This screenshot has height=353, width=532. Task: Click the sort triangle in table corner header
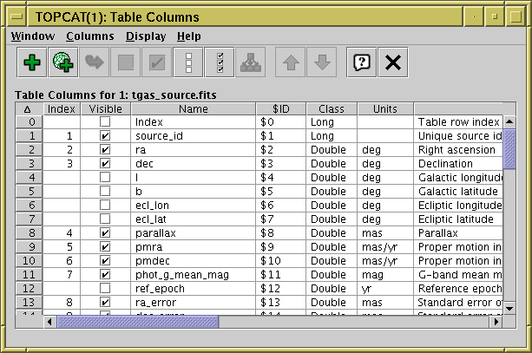click(26, 108)
